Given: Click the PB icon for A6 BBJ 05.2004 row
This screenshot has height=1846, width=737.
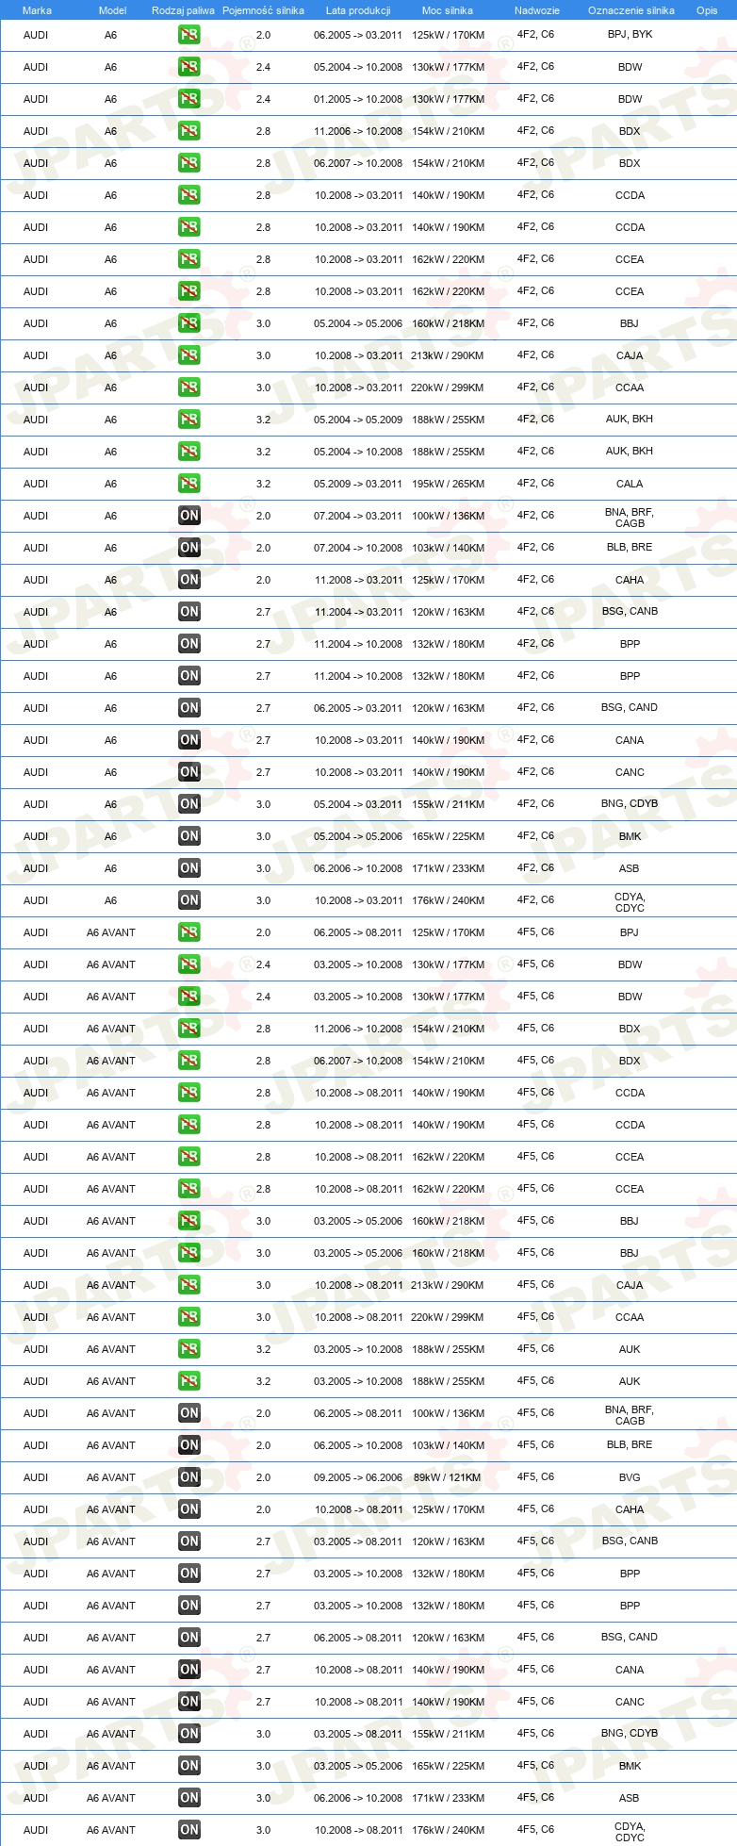Looking at the screenshot, I should pos(189,323).
